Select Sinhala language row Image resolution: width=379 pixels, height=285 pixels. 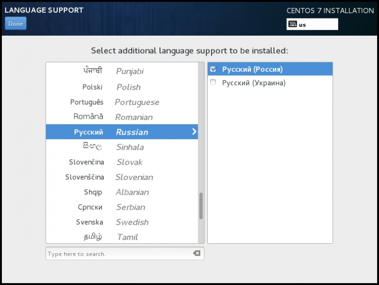click(122, 147)
